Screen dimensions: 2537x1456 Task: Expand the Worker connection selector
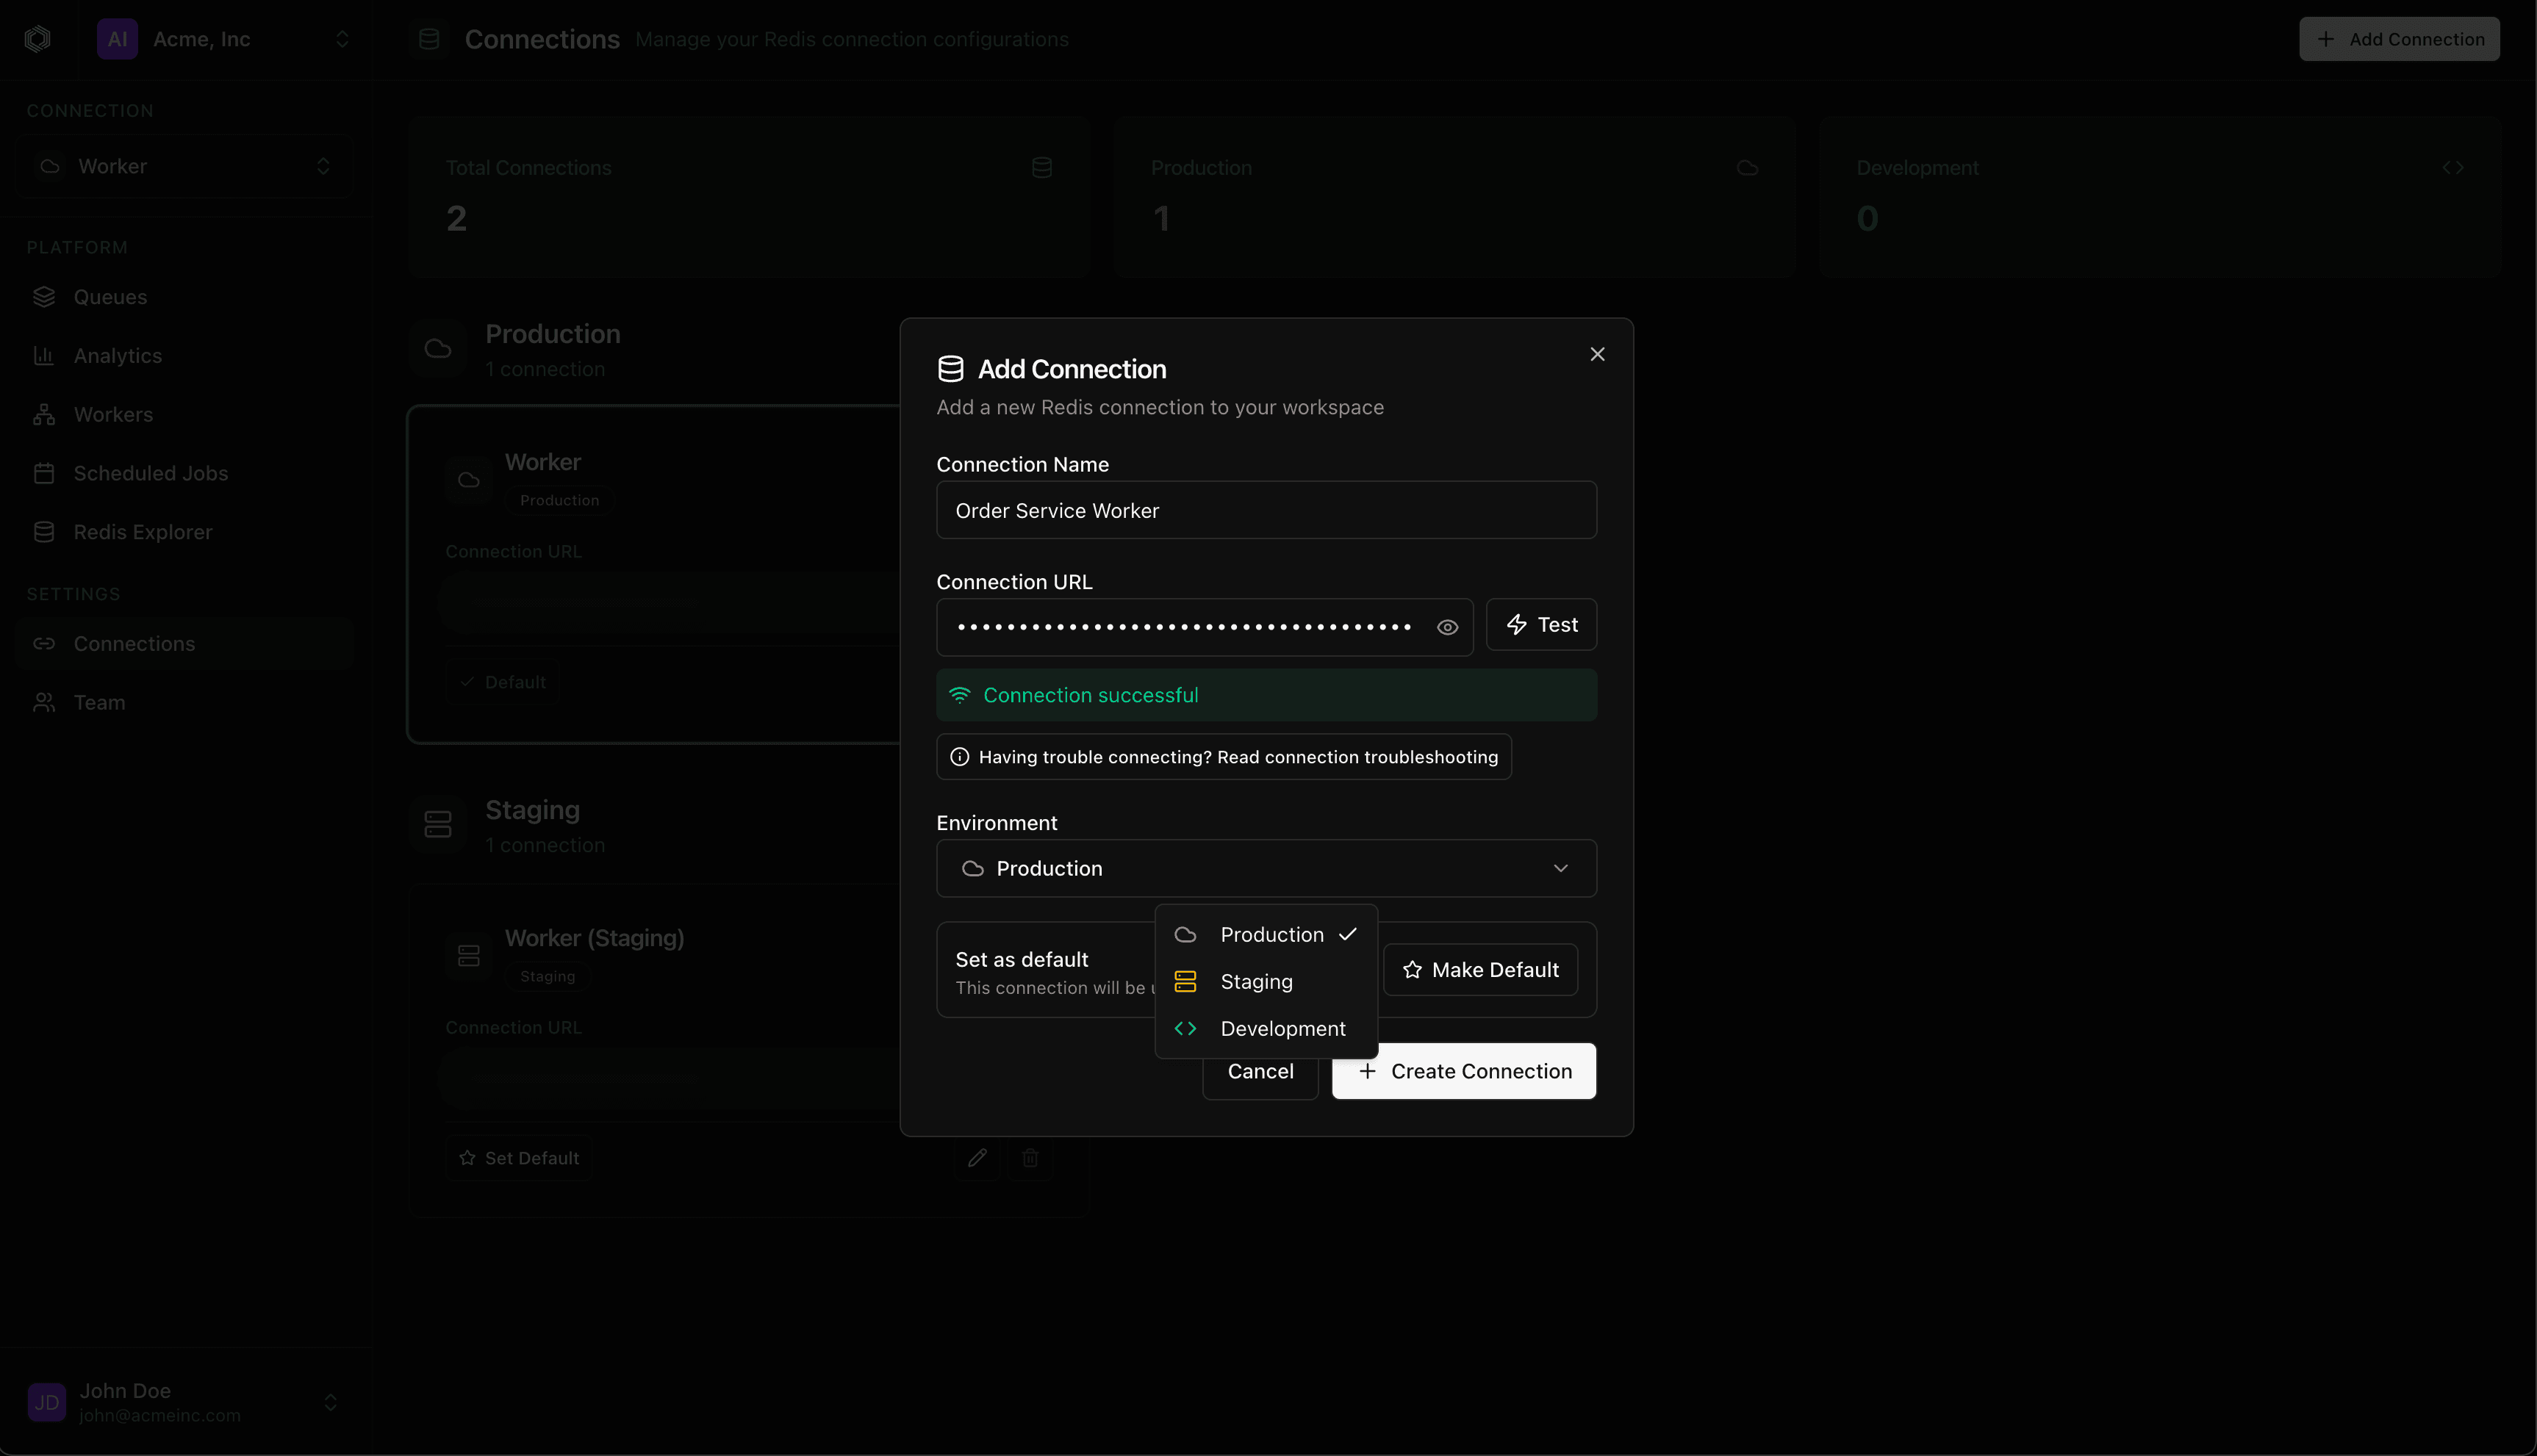pos(183,166)
